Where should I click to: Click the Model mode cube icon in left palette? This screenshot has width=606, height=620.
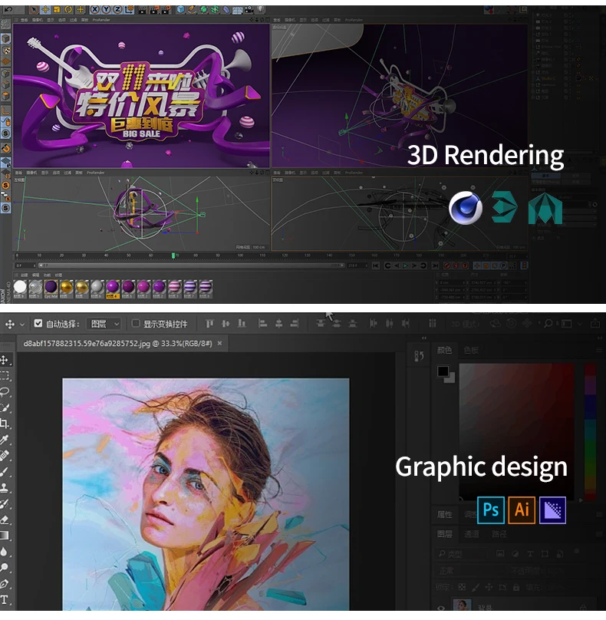click(x=5, y=38)
